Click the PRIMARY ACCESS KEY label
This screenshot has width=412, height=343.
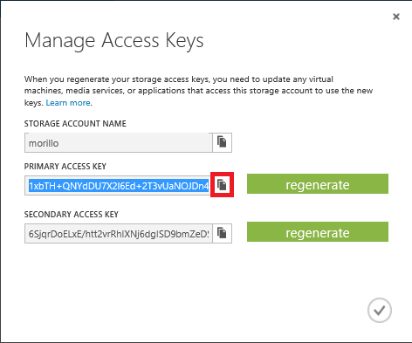(x=65, y=167)
